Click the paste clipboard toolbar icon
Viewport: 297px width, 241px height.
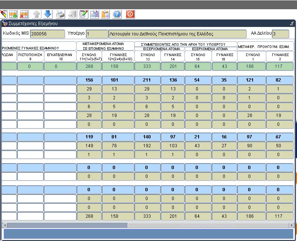[x=105, y=14]
